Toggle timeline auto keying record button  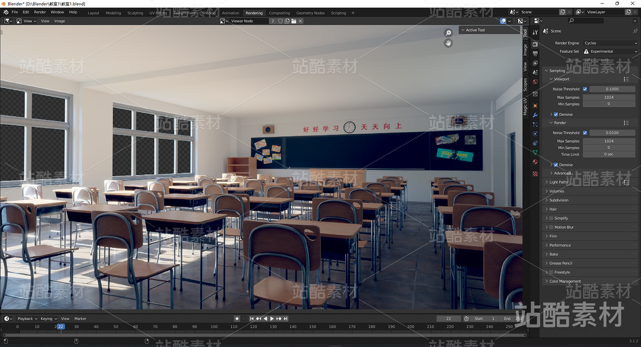click(x=237, y=319)
